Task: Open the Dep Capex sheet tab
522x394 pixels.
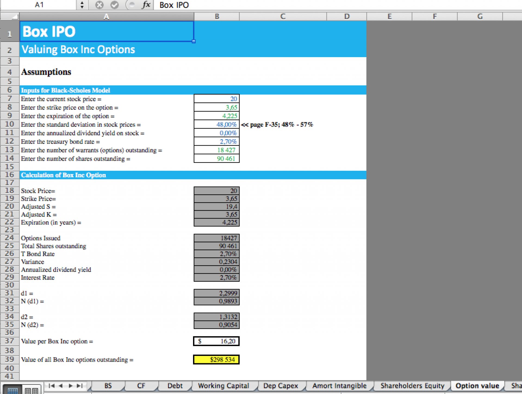Action: 281,386
